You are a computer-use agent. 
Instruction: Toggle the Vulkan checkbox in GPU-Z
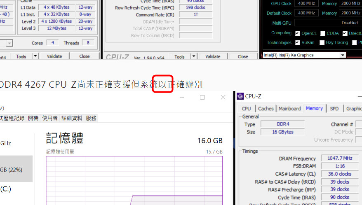298,42
